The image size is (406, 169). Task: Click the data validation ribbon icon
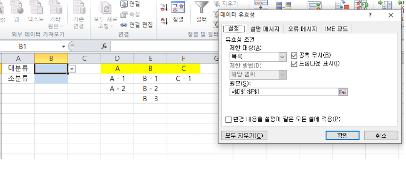click(x=314, y=5)
